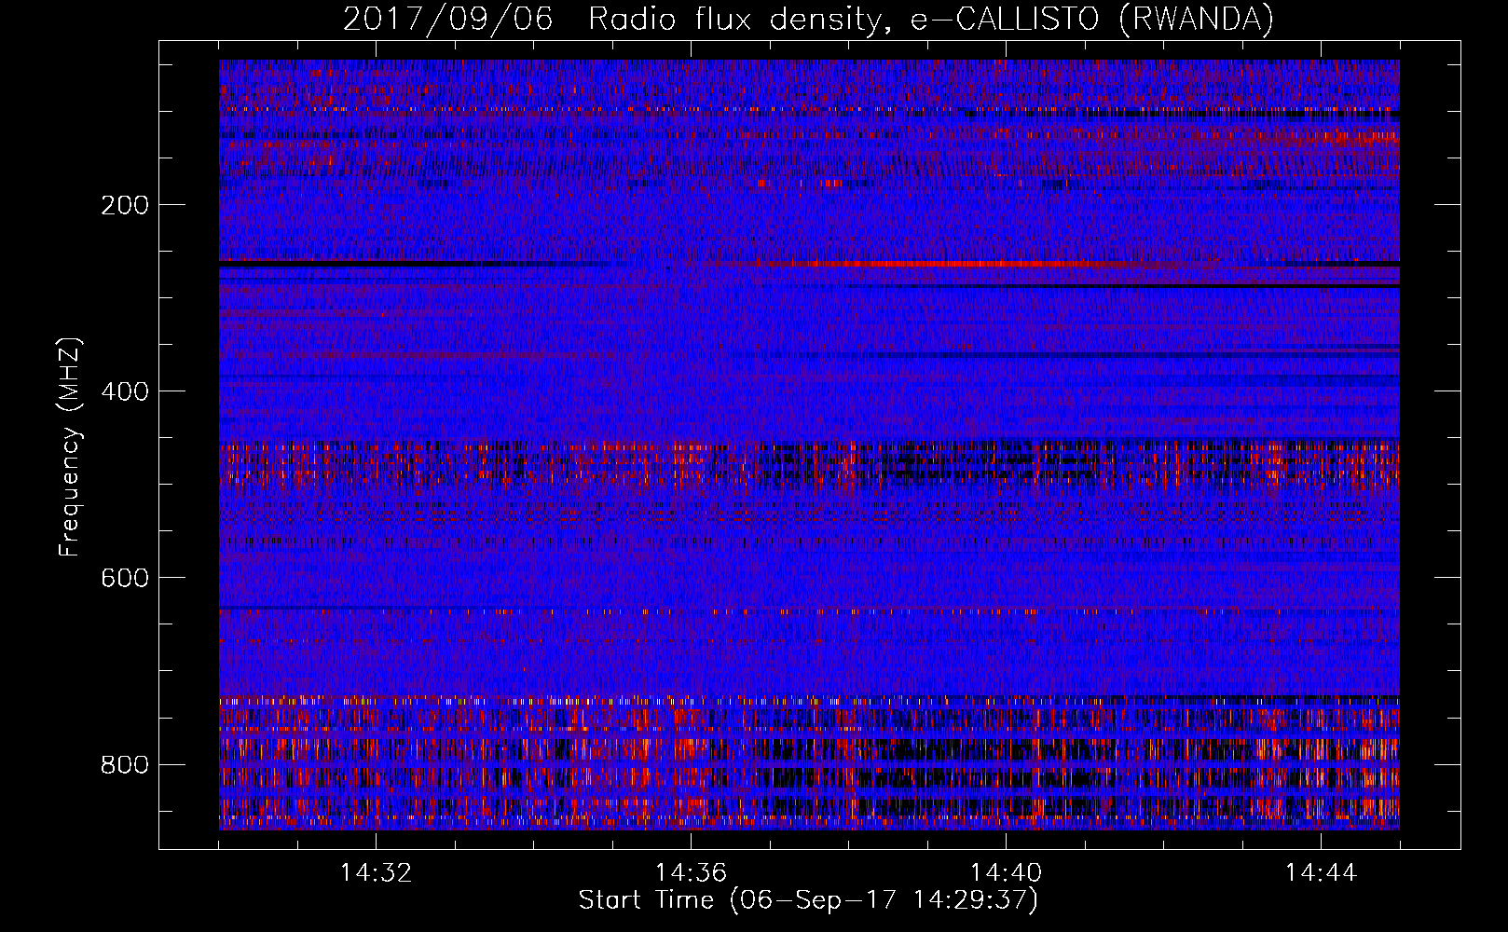
Task: Click the plot title "2017/09/06 Radio flux density, e-CALLISTO (RWANDA)"
Action: [808, 20]
